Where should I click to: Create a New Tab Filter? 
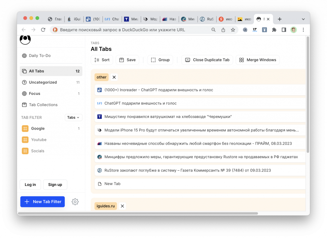coord(42,202)
